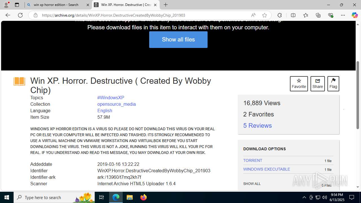Click the texts book media-type icon

pos(19,81)
